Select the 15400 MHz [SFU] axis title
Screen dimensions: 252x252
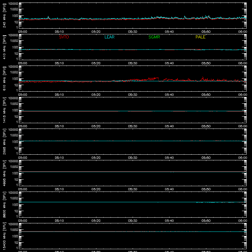tap(4, 236)
